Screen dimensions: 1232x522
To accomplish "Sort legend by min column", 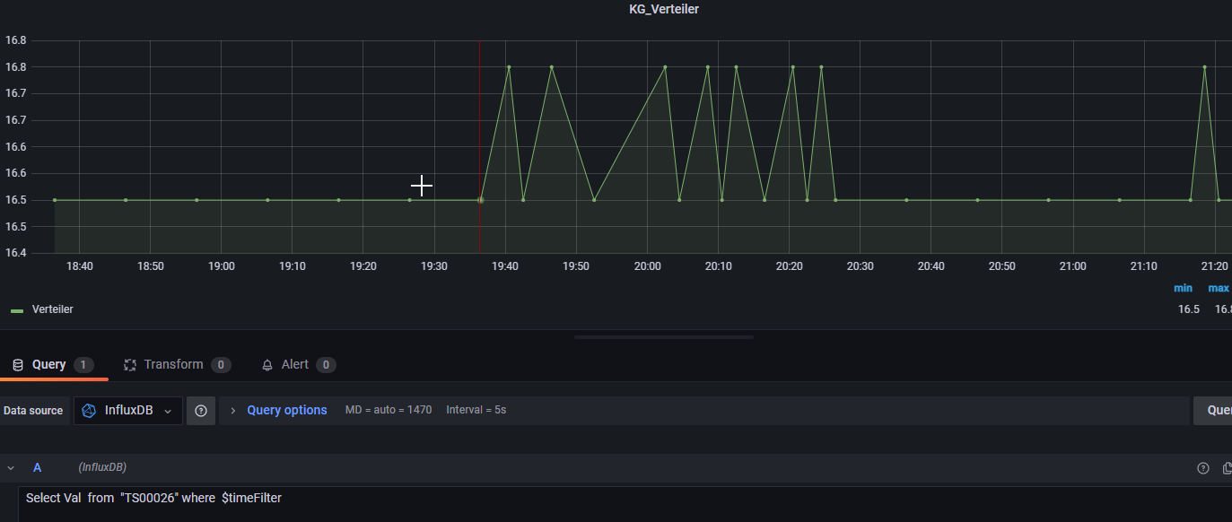I will coord(1184,289).
